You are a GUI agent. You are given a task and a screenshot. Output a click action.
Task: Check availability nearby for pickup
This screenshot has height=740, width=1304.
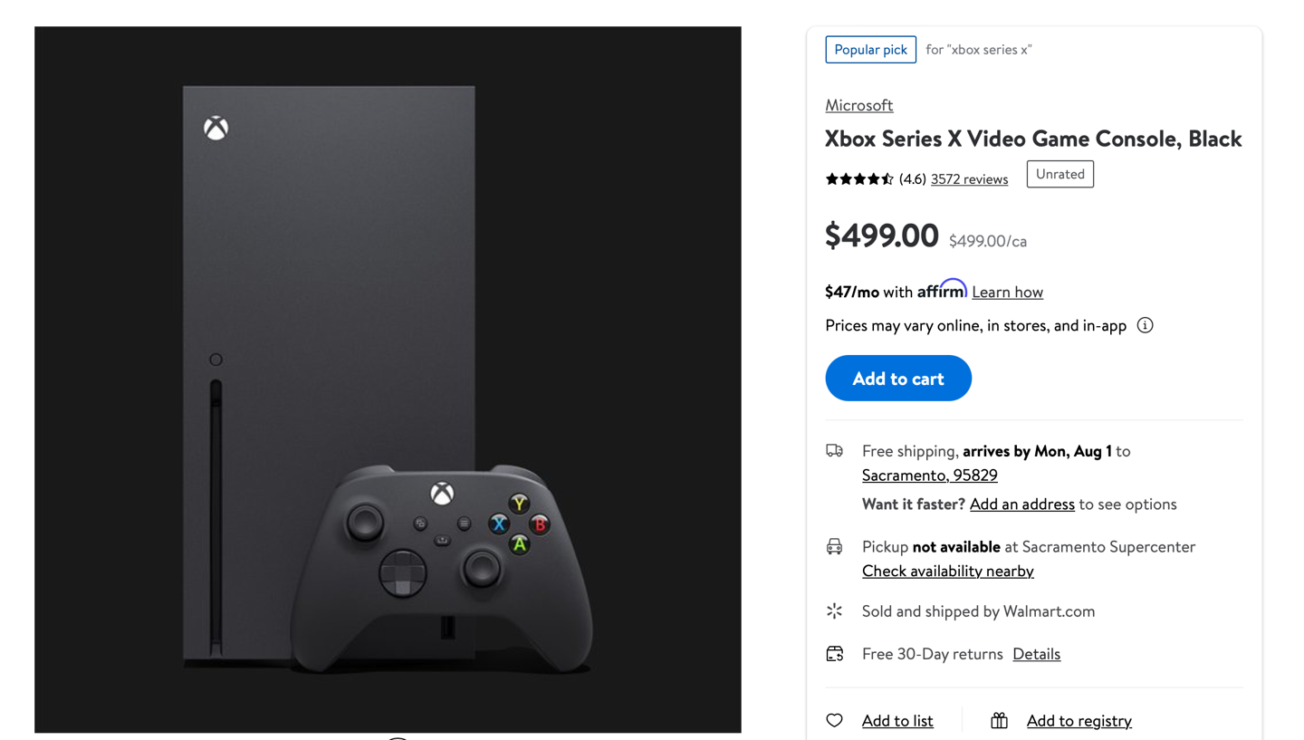pyautogui.click(x=947, y=571)
